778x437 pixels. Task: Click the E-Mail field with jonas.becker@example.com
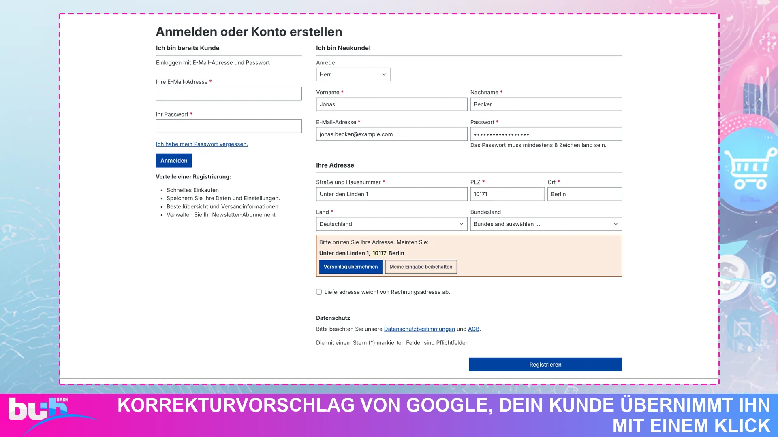(391, 134)
